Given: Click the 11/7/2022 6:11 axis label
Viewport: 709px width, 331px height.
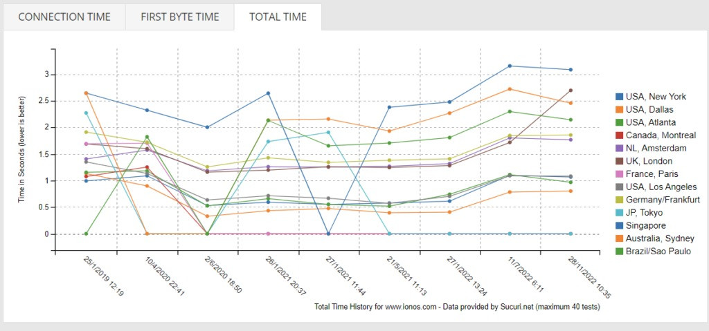Looking at the screenshot, I should coord(526,276).
